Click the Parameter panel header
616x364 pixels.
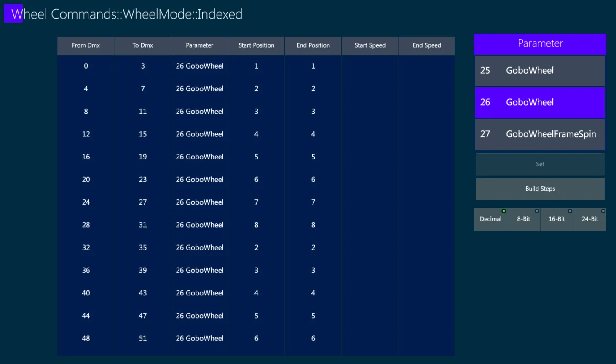(540, 44)
